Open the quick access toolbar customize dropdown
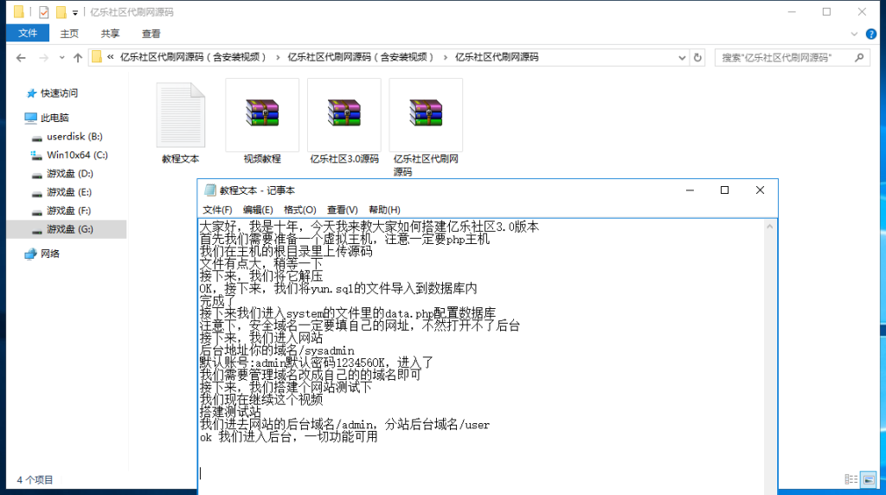The height and width of the screenshot is (495, 886). pos(75,12)
